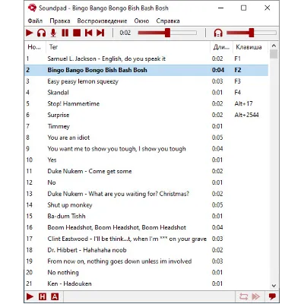Click the F1 hotkey cell
This screenshot has height=304, width=304.
(237, 59)
